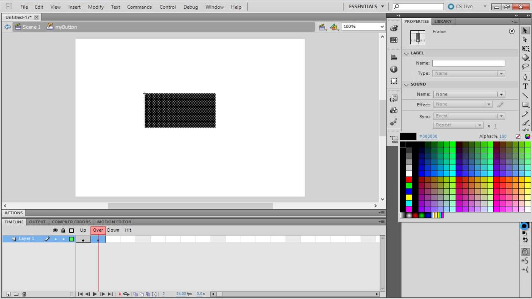Image resolution: width=532 pixels, height=299 pixels.
Task: Switch to the COMPILER ERRORS tab
Action: tap(71, 222)
